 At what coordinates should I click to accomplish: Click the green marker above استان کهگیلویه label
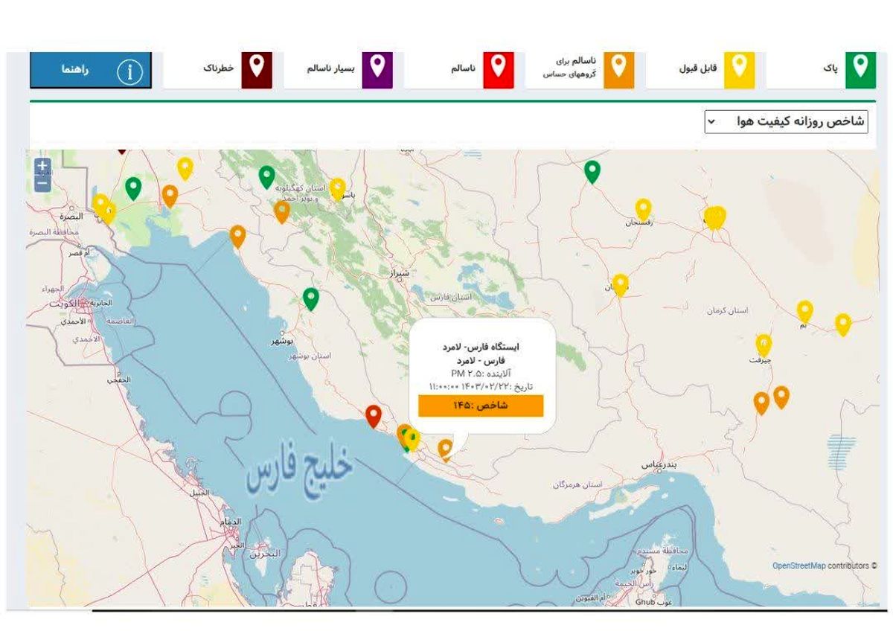coord(267,177)
